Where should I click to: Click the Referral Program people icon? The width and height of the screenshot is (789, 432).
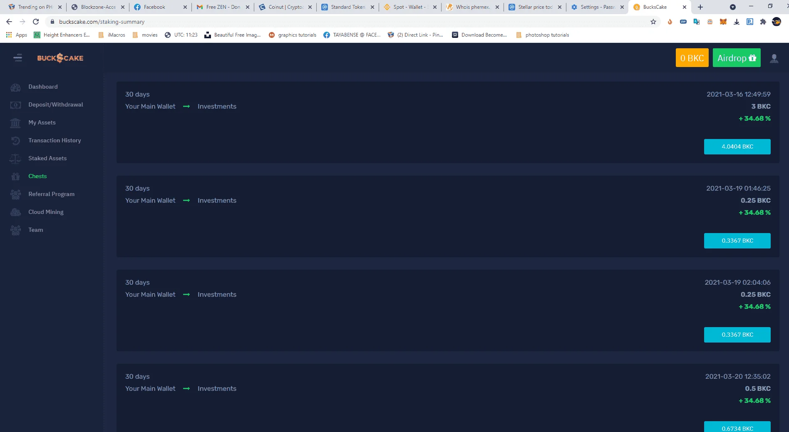click(x=16, y=194)
